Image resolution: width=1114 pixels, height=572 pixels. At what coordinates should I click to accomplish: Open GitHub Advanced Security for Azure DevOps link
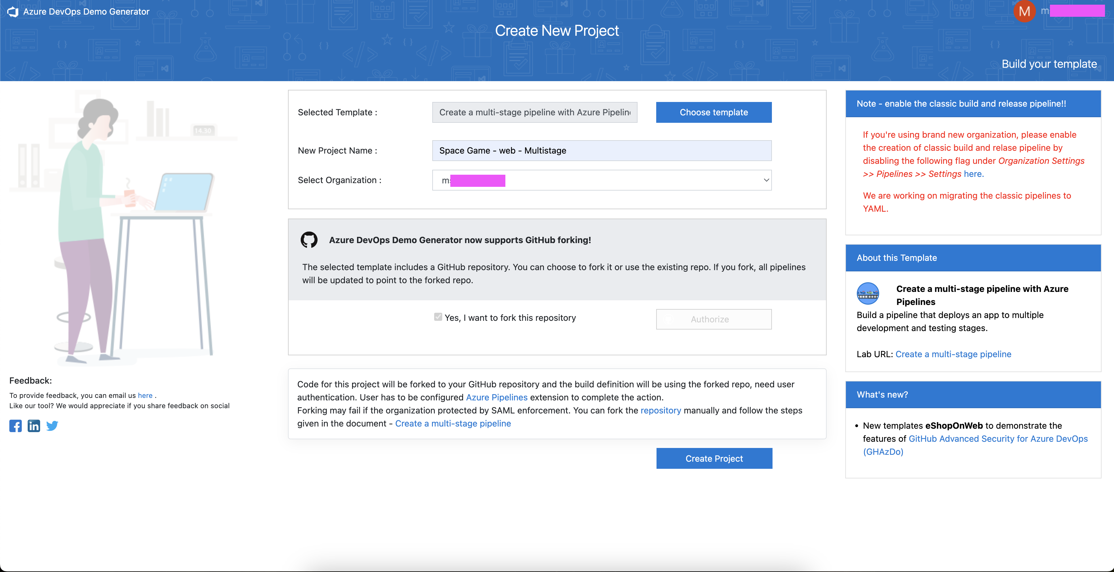[x=975, y=445]
